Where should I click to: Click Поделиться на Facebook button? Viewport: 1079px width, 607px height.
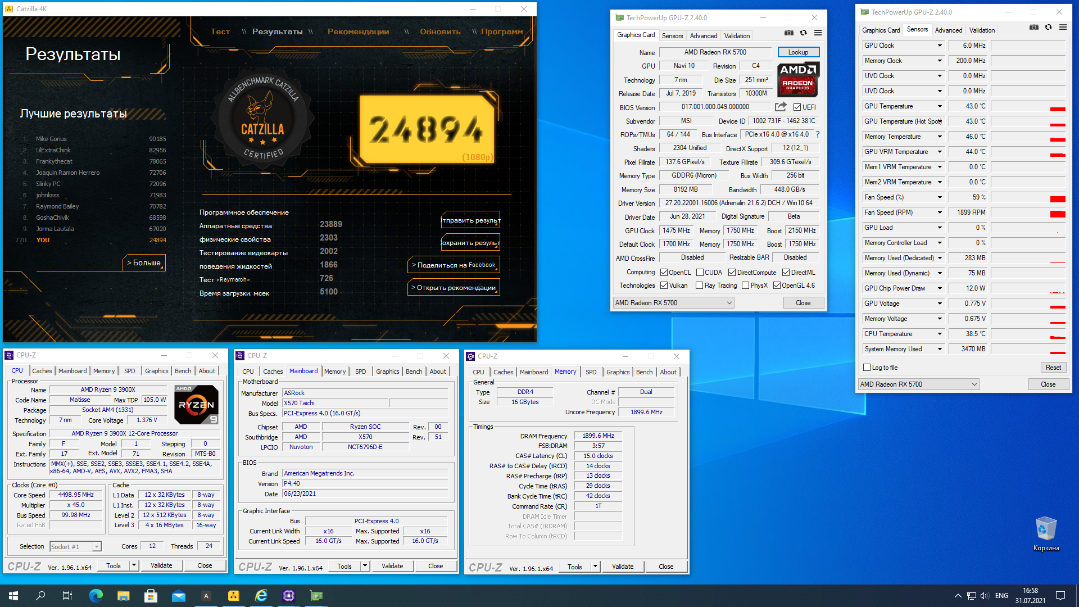coord(454,265)
